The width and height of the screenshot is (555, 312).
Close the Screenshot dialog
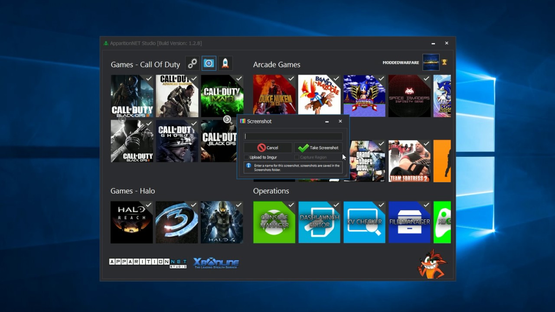point(340,121)
